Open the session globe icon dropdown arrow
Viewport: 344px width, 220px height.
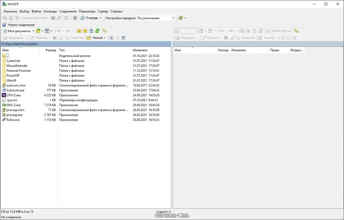[185, 18]
